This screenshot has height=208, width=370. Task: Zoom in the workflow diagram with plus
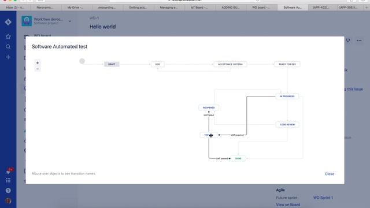(x=38, y=63)
